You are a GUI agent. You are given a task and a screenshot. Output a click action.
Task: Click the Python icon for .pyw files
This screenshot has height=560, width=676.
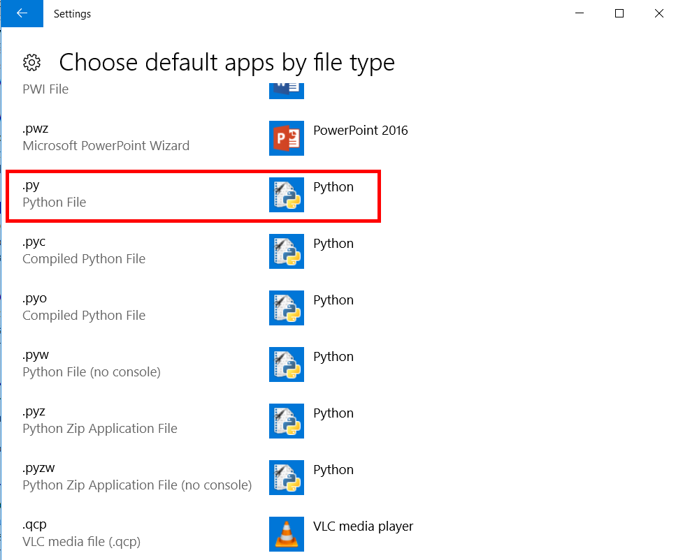point(286,364)
